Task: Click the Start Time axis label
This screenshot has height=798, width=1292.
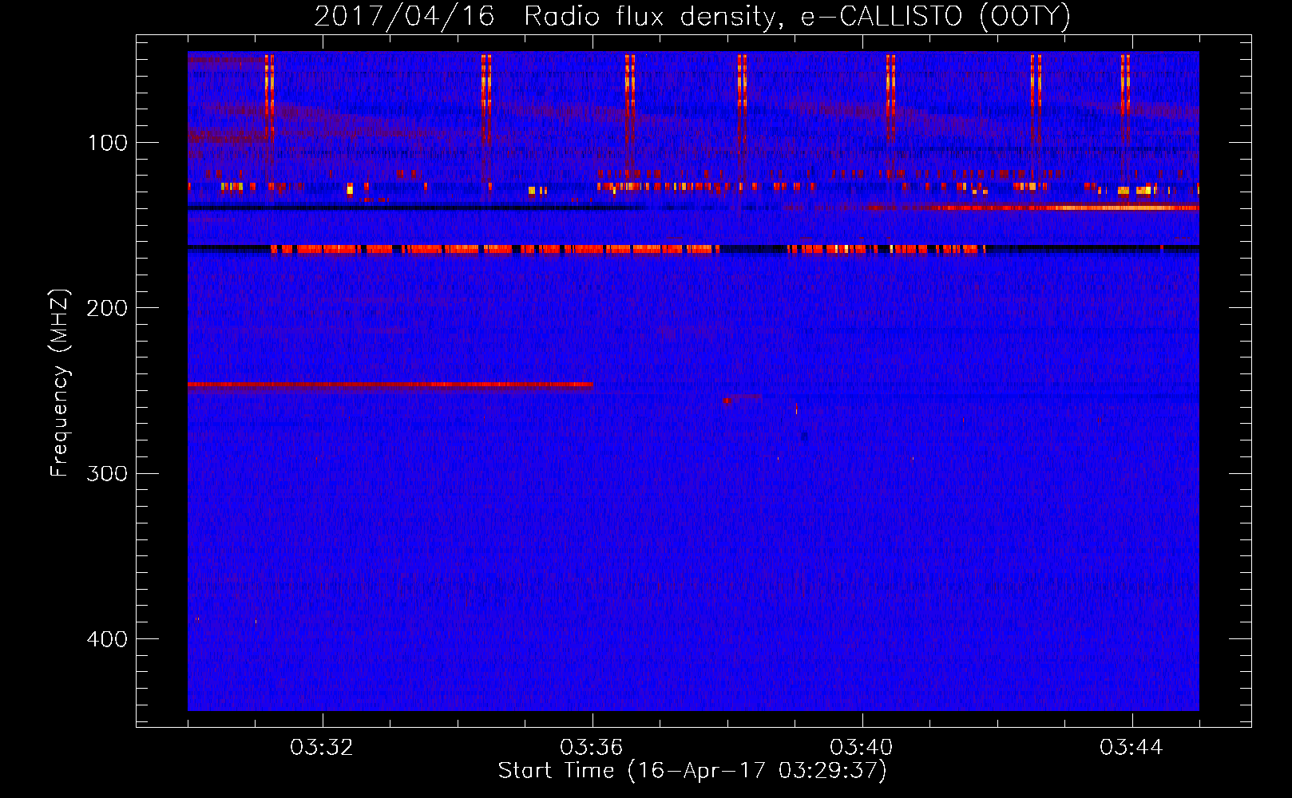Action: coord(692,771)
